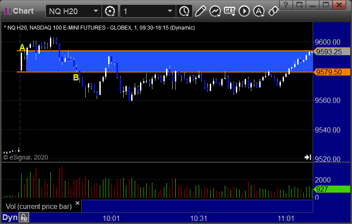Close the Chart window
The image size is (352, 224).
(339, 4)
